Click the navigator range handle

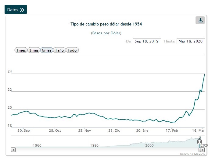point(199,142)
